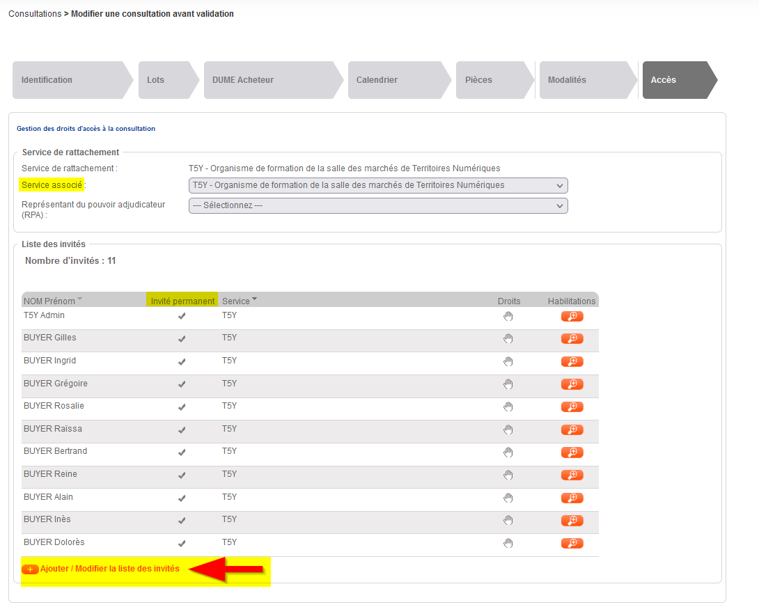759x614 pixels.
Task: Sort by the Service column header
Action: point(236,301)
